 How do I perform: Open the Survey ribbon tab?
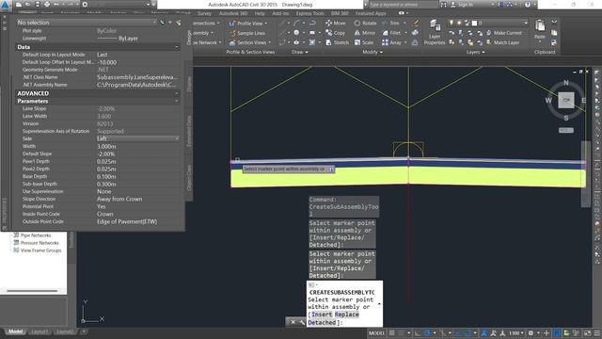click(205, 13)
